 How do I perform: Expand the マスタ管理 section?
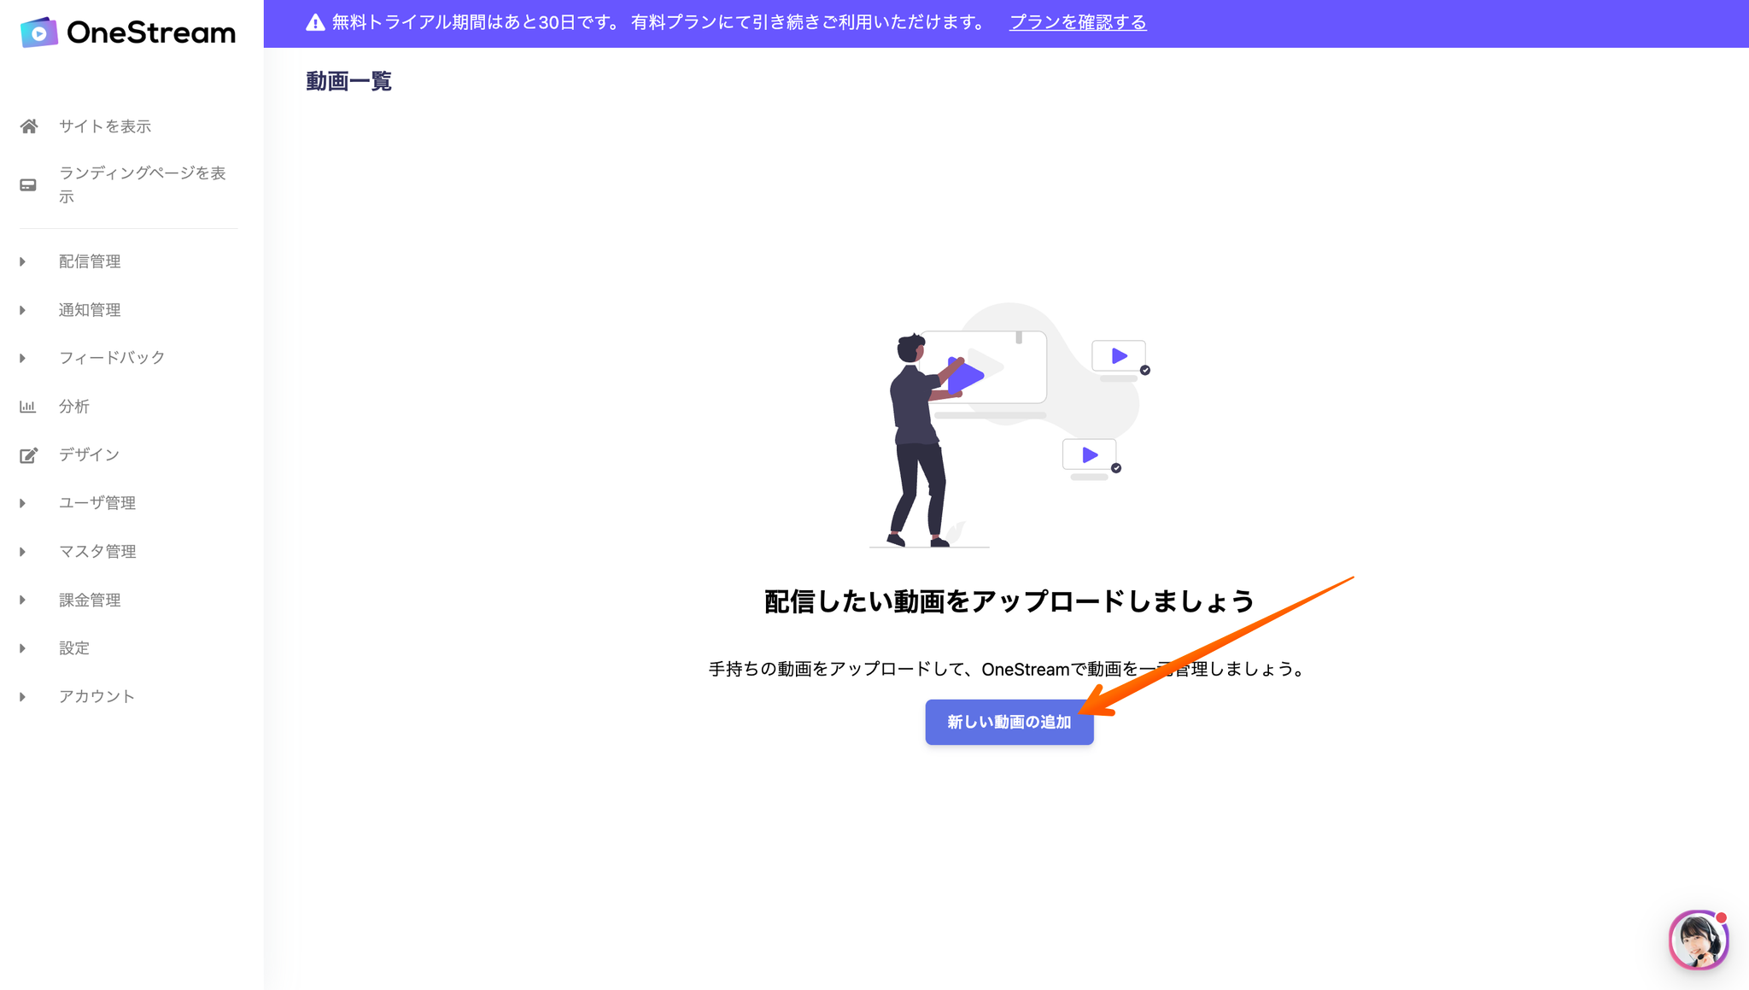(x=97, y=552)
